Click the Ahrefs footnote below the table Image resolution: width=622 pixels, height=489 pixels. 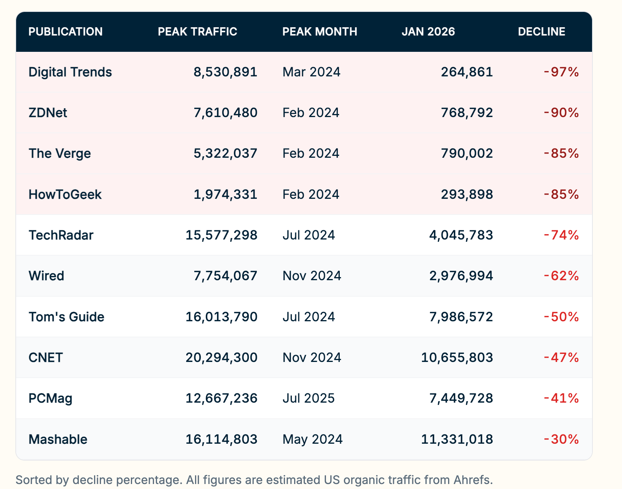tap(254, 480)
